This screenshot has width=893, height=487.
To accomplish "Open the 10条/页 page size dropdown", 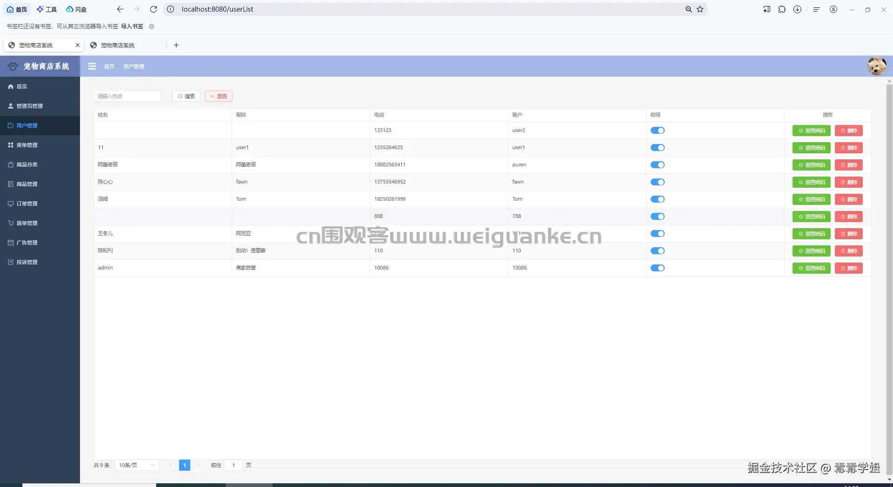I will [137, 465].
